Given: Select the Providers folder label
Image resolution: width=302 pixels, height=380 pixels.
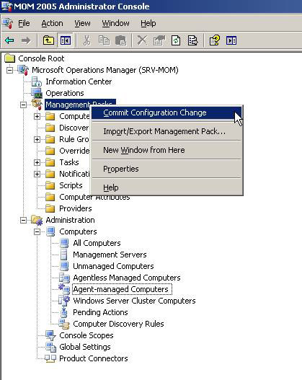Looking at the screenshot, I should tap(75, 208).
